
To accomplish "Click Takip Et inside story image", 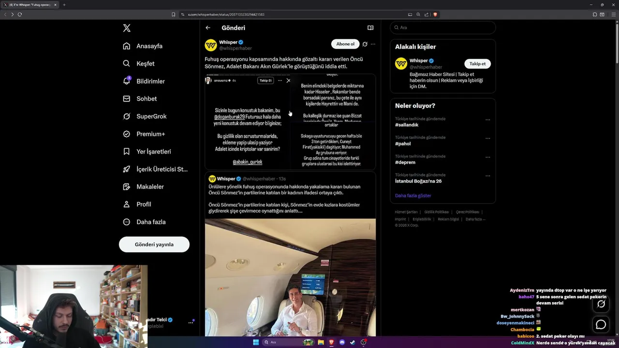I will 265,80.
